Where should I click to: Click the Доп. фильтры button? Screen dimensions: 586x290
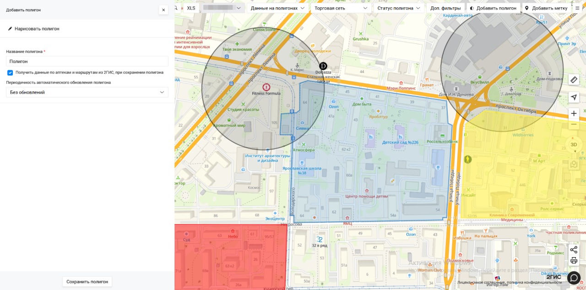[445, 8]
